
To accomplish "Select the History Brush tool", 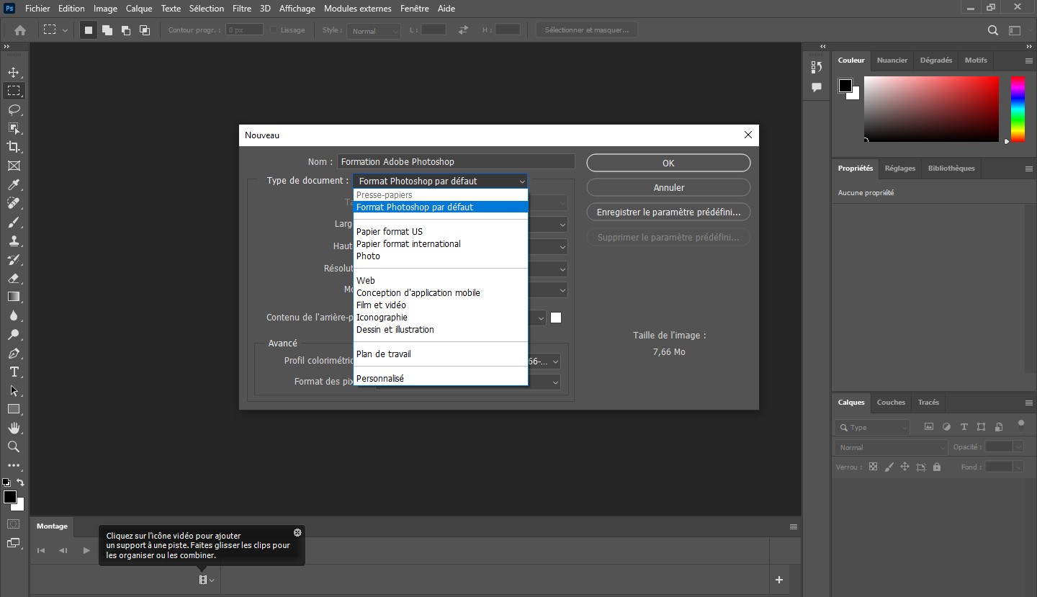I will tap(14, 259).
